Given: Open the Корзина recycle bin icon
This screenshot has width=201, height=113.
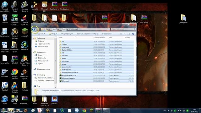Looking at the screenshot, I should (5, 19).
